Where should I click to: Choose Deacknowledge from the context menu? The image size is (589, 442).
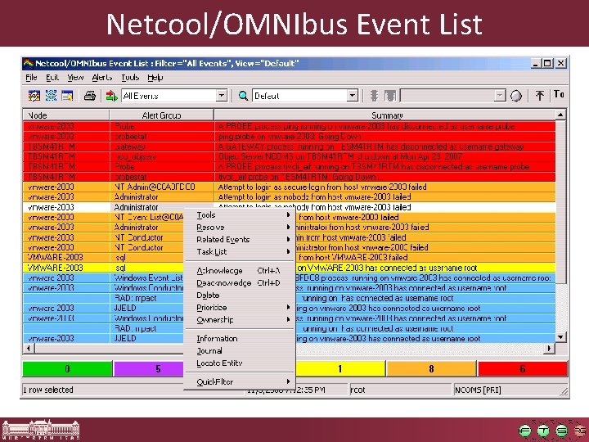(x=239, y=283)
